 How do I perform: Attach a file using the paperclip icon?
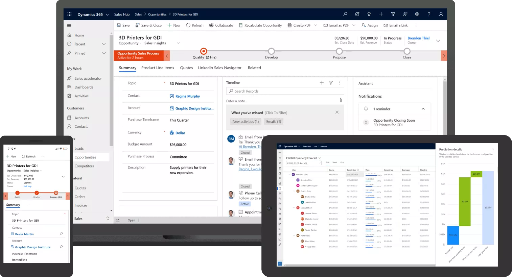[x=341, y=100]
